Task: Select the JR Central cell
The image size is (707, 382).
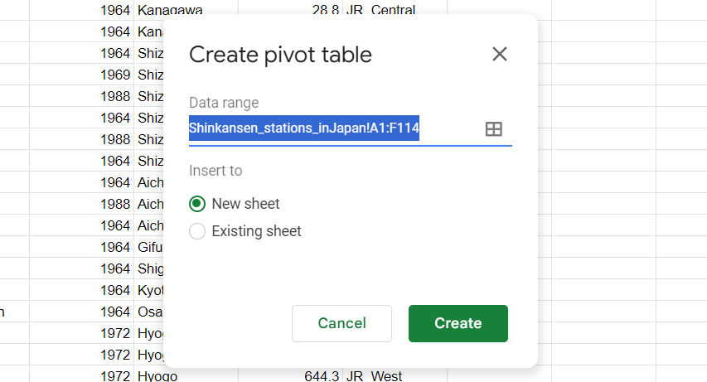Action: [381, 11]
